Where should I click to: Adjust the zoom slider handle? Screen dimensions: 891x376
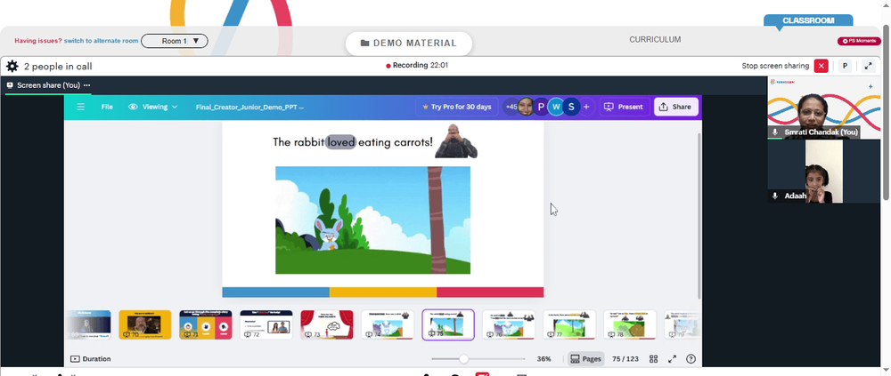point(463,359)
